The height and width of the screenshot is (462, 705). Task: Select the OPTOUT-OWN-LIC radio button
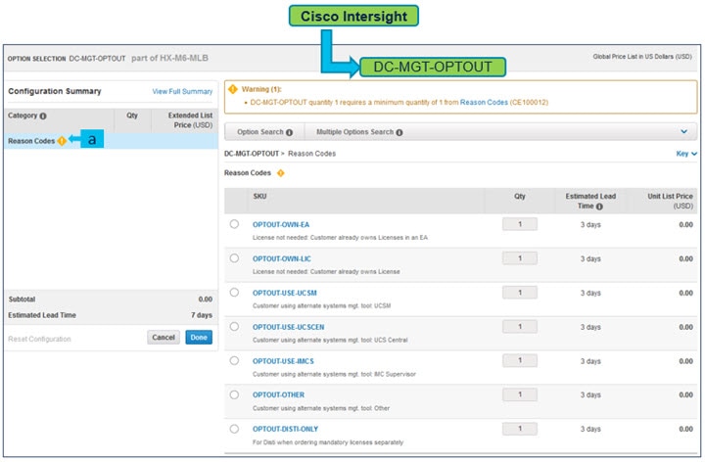coord(234,258)
